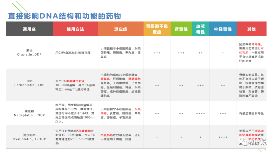The image size is (276, 154).
Task: Toggle the 使用方法 header cell
Action: [76, 29]
